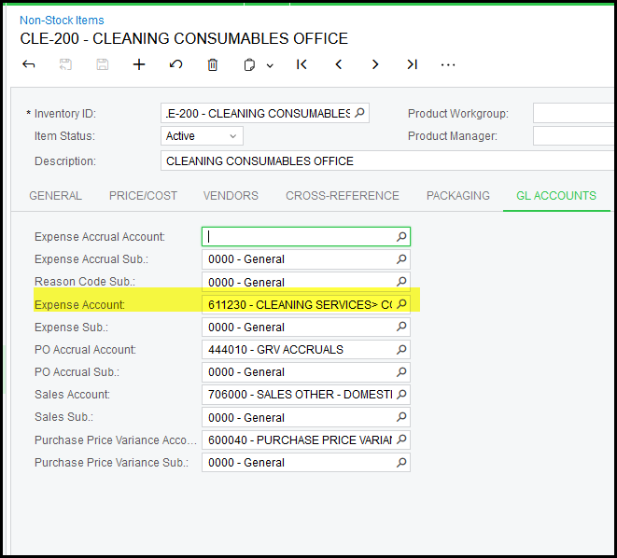The image size is (617, 558).
Task: Open lookup for PO Accrual Account
Action: pyautogui.click(x=401, y=350)
